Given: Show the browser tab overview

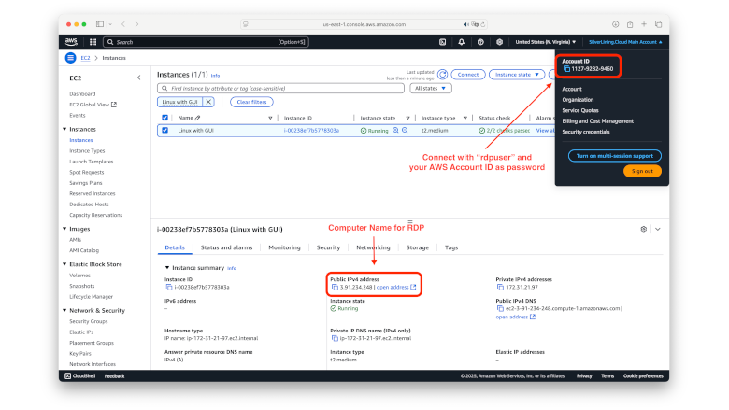Looking at the screenshot, I should click(658, 24).
